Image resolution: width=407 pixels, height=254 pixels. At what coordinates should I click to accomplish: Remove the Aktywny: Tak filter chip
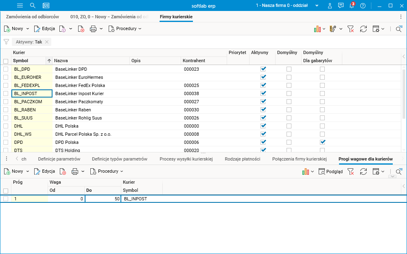[x=47, y=42]
